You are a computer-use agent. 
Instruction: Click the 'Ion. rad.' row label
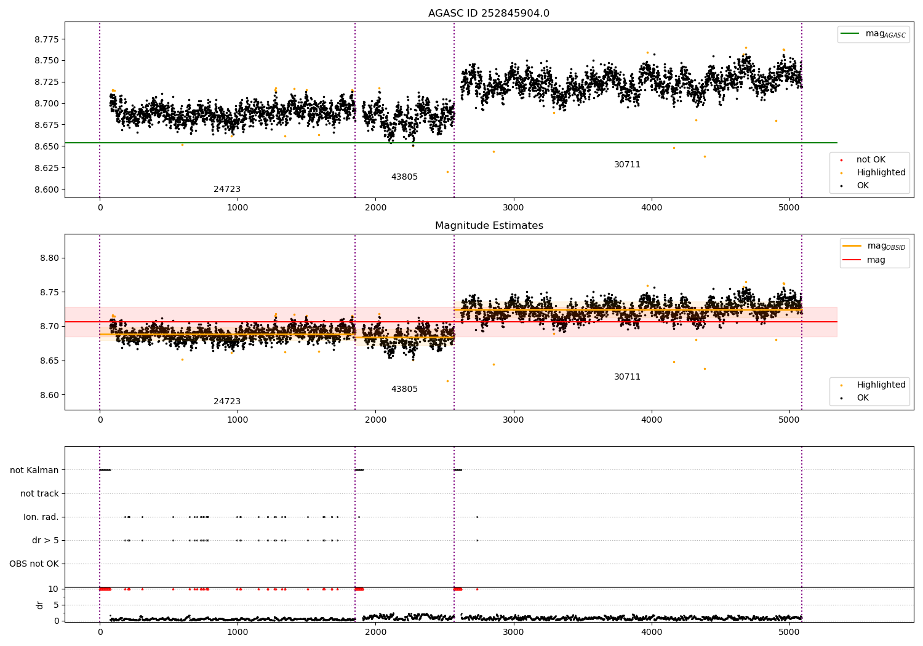point(41,517)
